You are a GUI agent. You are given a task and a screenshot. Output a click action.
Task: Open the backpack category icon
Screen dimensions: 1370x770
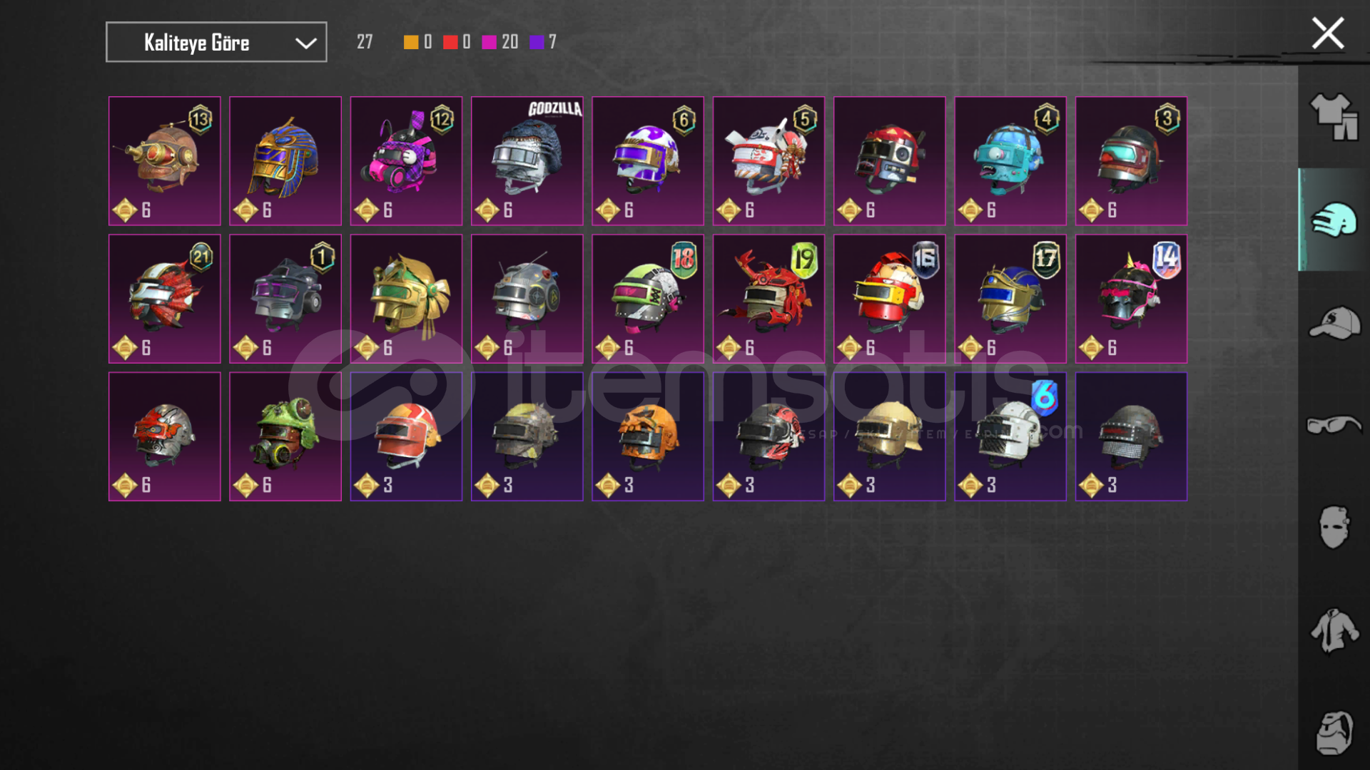[x=1334, y=733]
